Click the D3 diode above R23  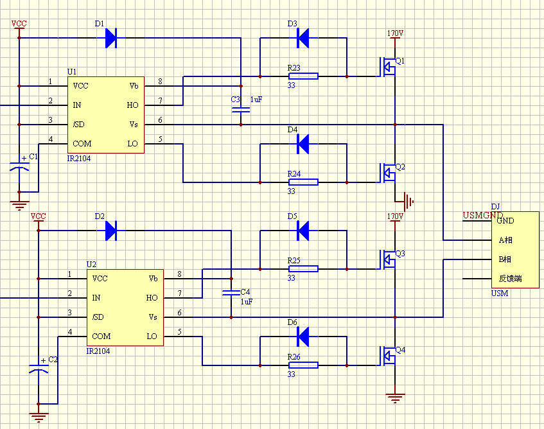click(x=303, y=38)
